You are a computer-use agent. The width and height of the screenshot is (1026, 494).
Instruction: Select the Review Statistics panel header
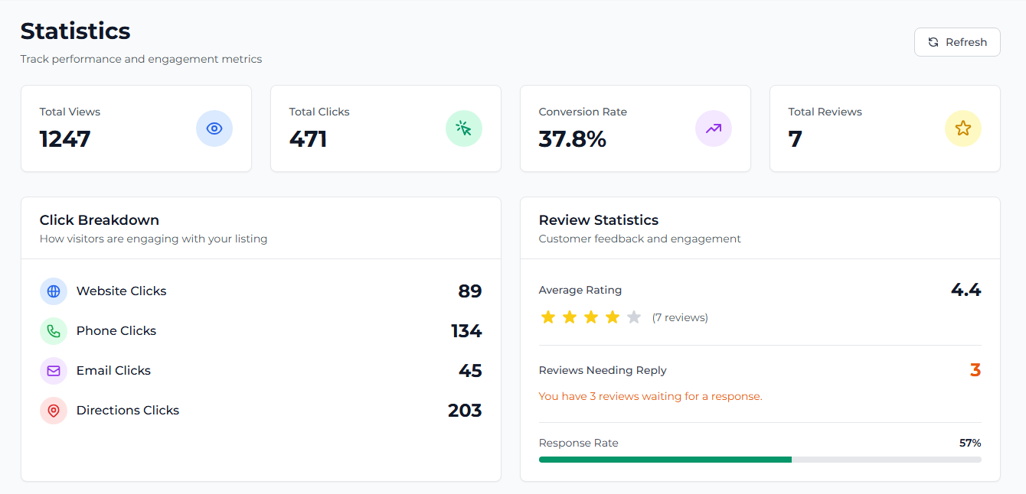[x=598, y=219]
